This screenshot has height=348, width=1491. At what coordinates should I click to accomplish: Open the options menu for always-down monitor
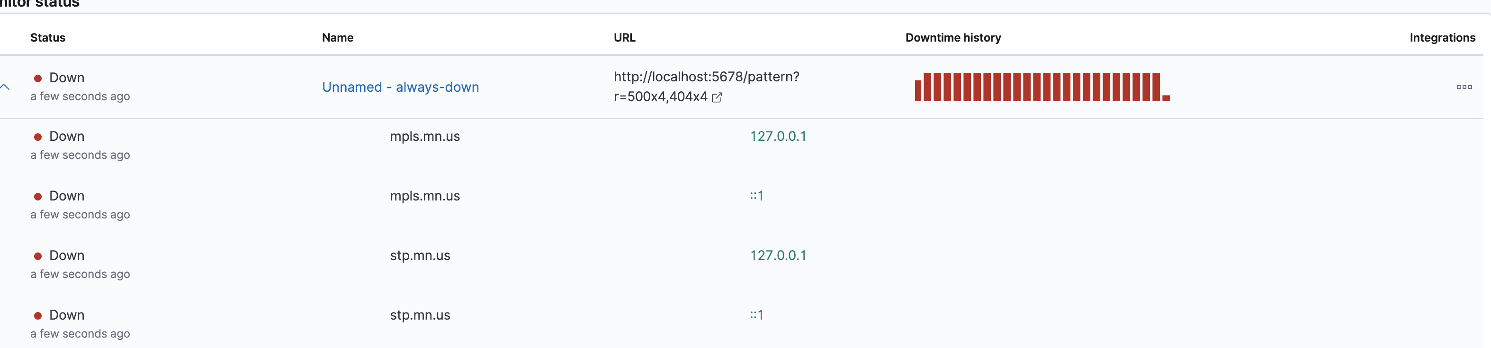(1465, 87)
